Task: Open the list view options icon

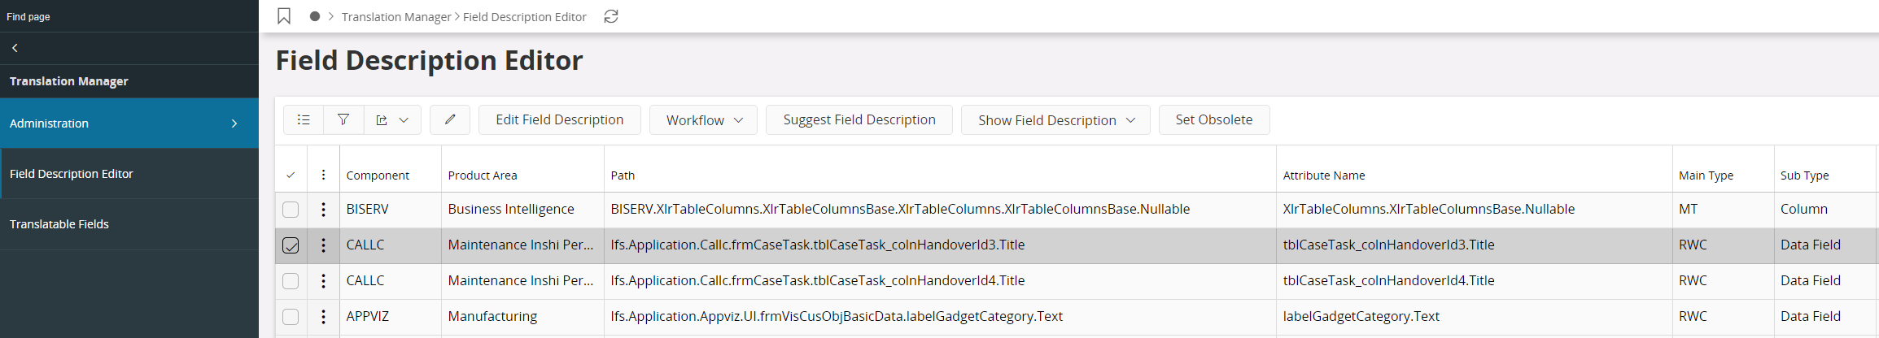Action: 304,119
